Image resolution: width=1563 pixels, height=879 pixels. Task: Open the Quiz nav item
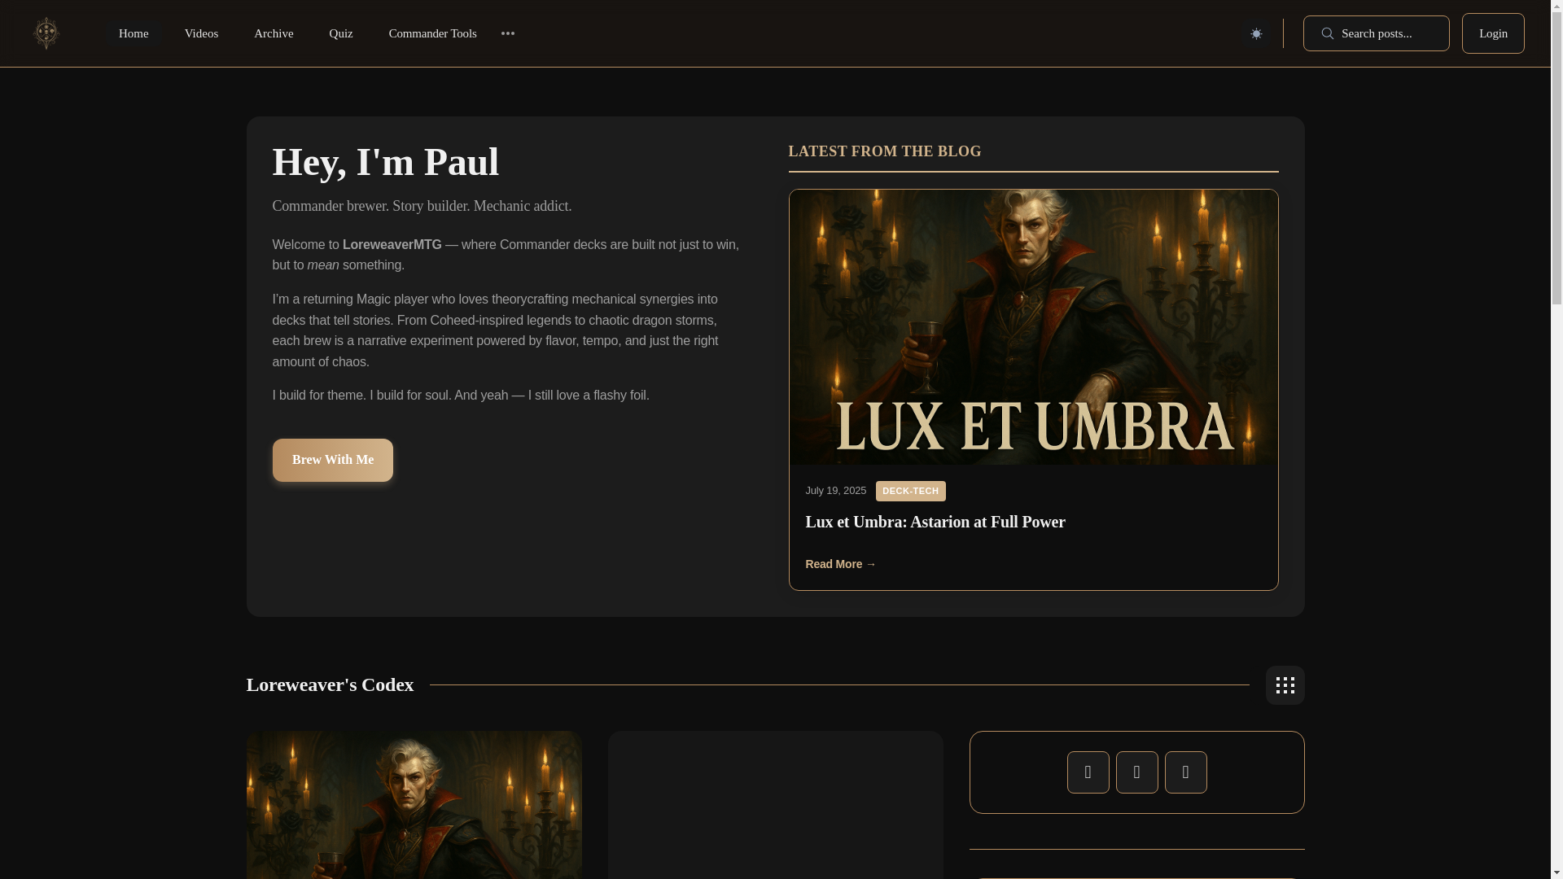click(x=341, y=33)
